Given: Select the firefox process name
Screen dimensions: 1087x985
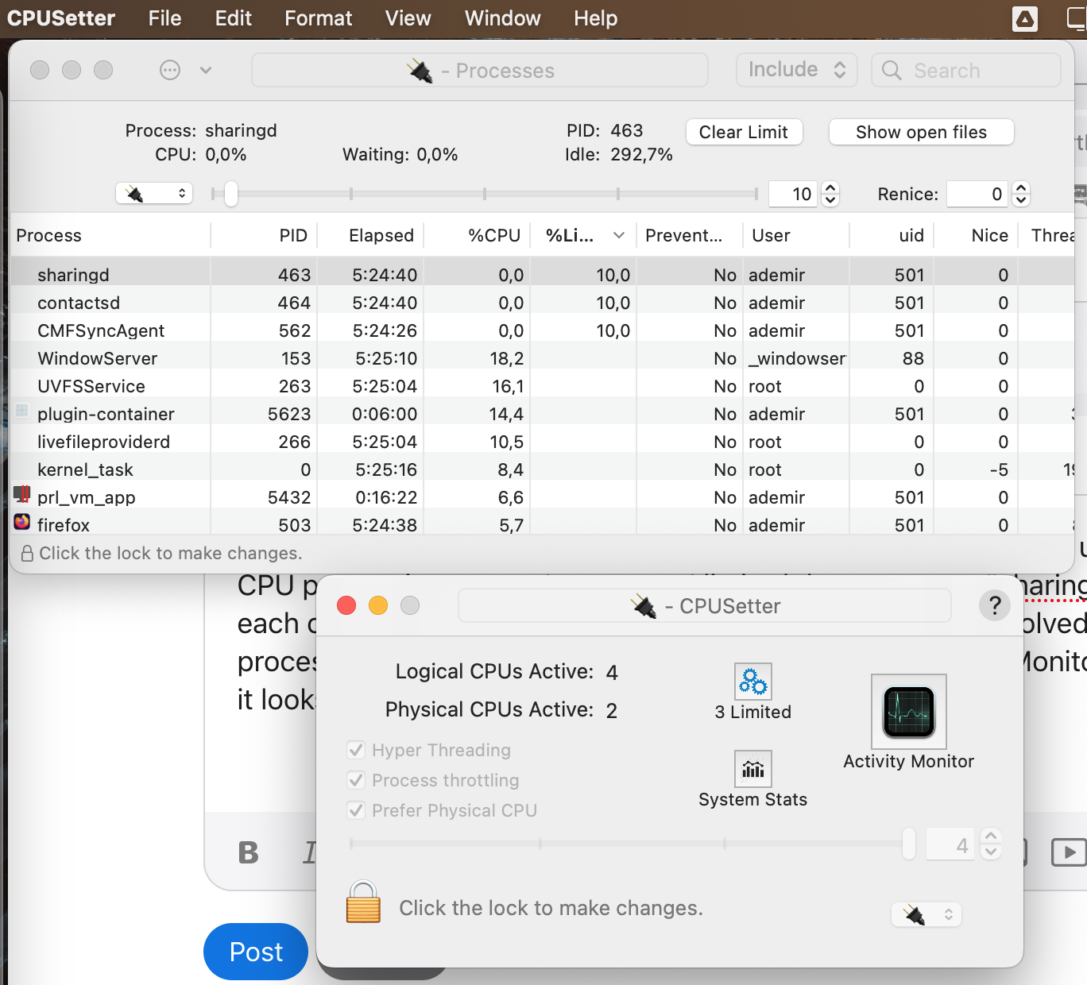Looking at the screenshot, I should pyautogui.click(x=64, y=525).
